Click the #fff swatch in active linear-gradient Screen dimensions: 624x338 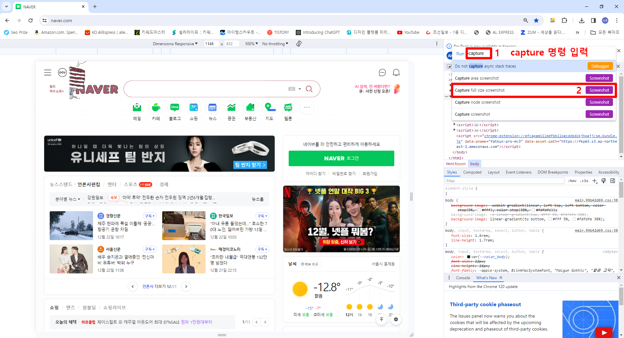[550, 219]
